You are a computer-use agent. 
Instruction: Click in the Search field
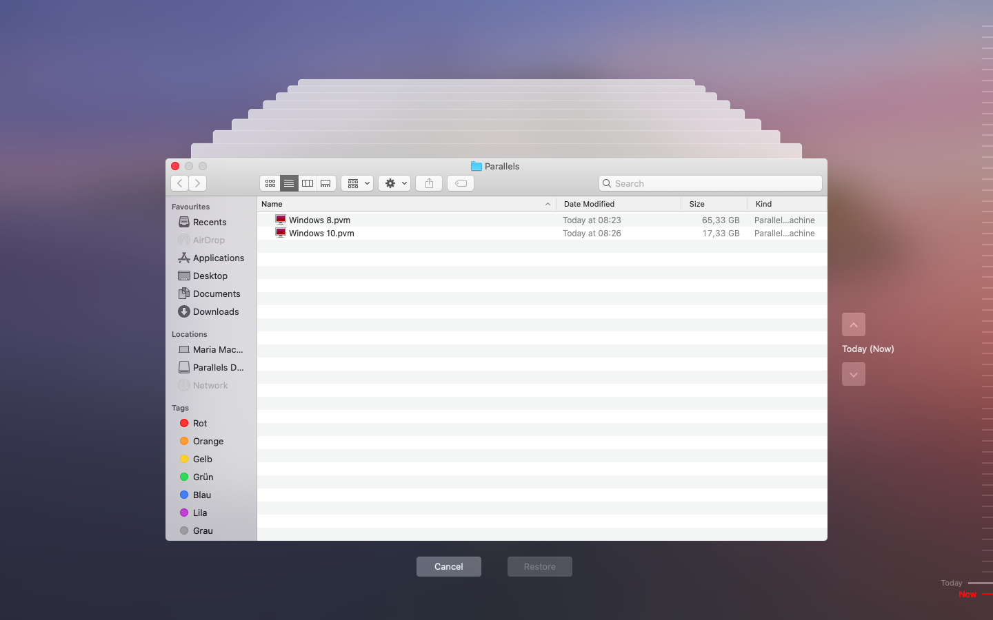(x=710, y=183)
